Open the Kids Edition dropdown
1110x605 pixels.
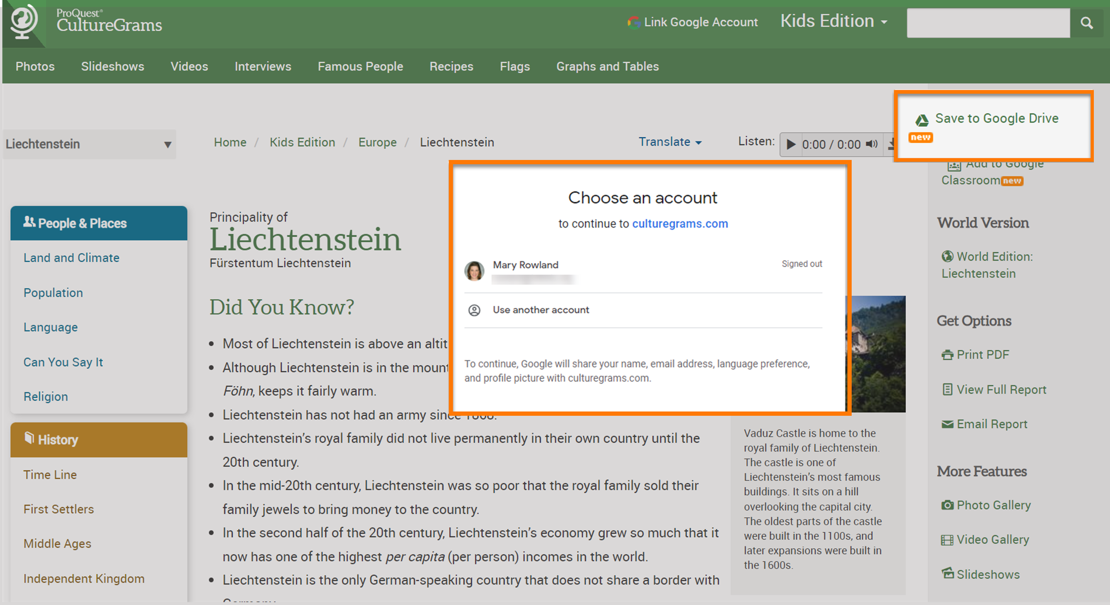click(834, 21)
